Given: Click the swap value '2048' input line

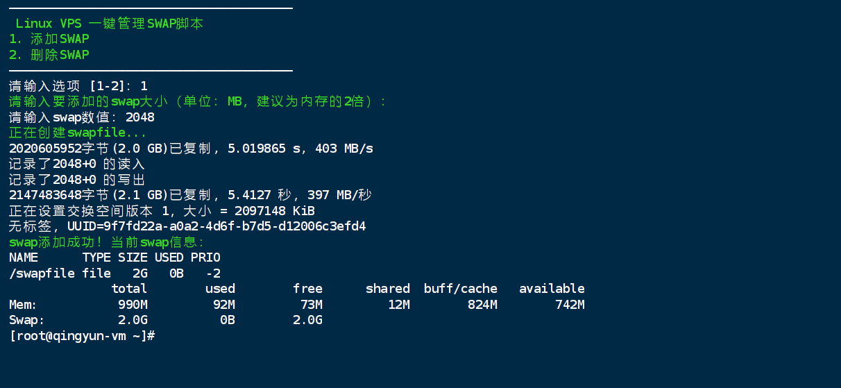Looking at the screenshot, I should [82, 117].
